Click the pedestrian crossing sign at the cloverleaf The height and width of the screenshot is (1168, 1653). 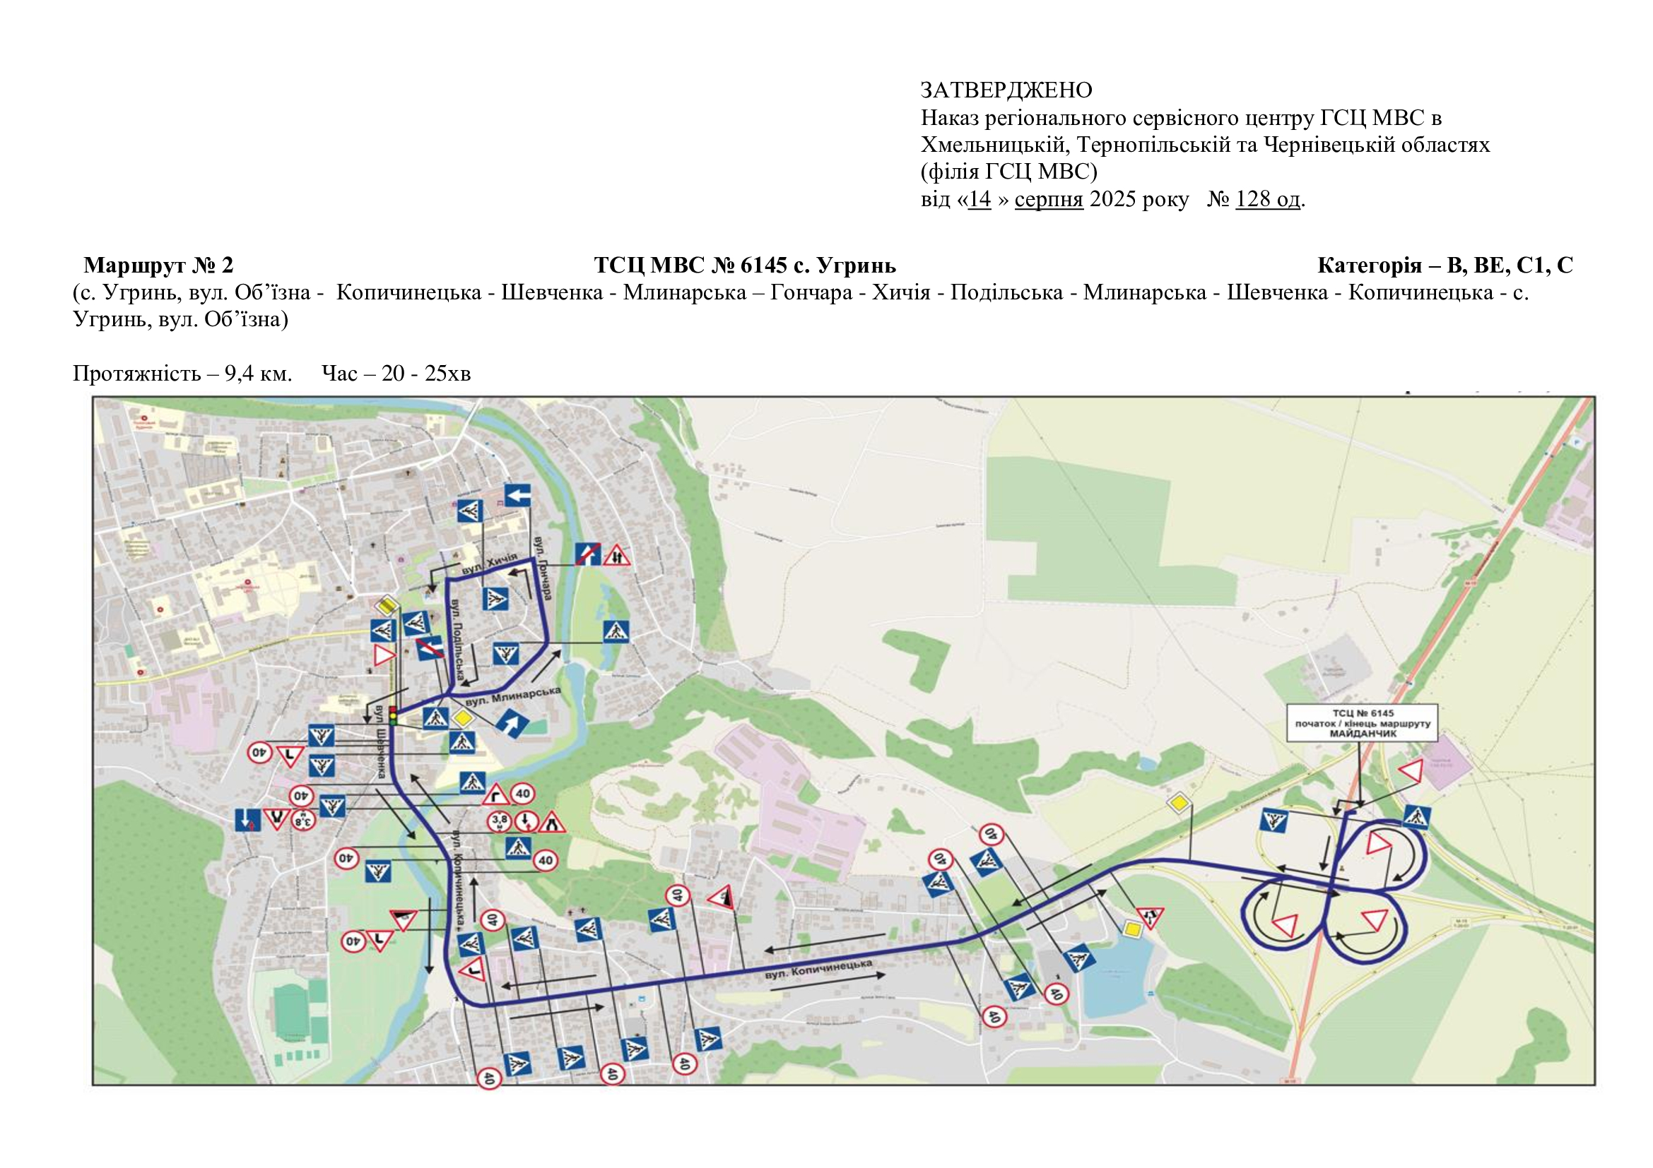(x=1416, y=818)
